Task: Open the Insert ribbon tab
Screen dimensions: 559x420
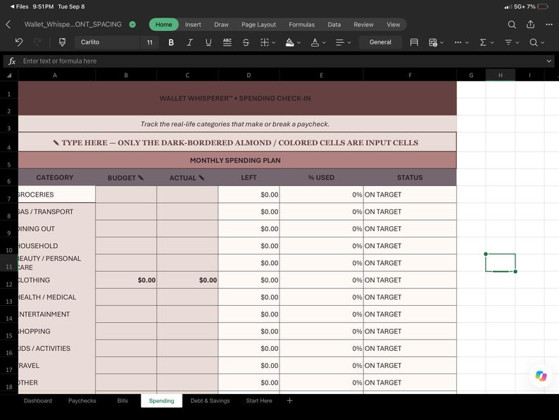Action: pos(193,25)
